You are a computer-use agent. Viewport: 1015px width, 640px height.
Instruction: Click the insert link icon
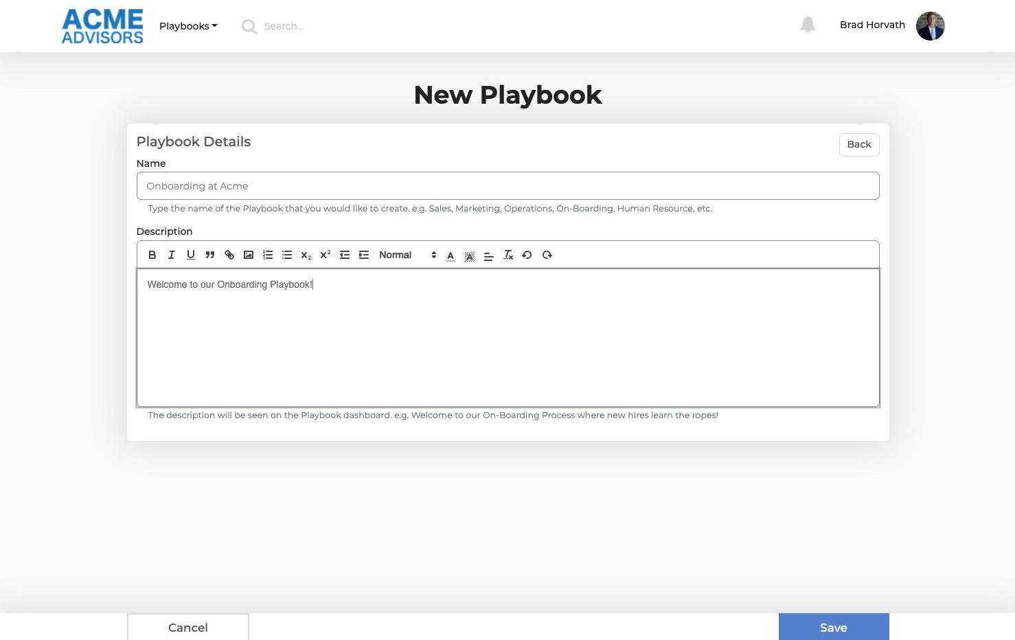[229, 255]
